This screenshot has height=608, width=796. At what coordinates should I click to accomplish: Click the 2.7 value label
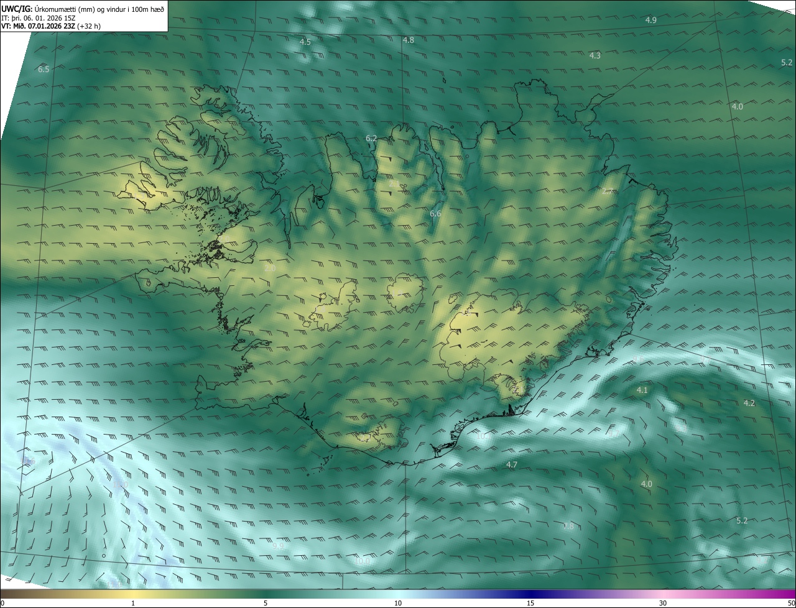click(x=608, y=191)
